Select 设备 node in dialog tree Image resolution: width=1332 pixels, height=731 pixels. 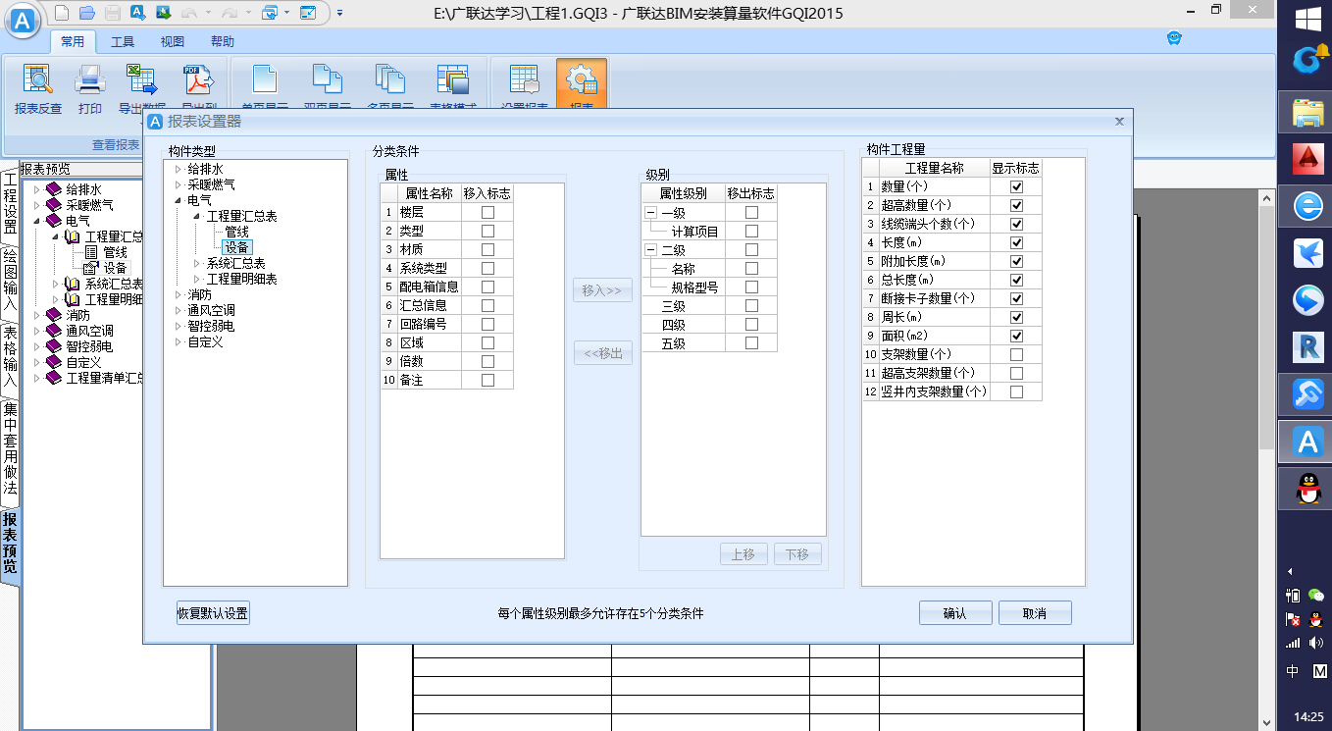(x=236, y=247)
